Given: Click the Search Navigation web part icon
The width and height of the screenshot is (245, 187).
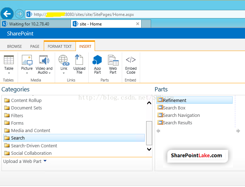Looking at the screenshot, I should pos(160,115).
